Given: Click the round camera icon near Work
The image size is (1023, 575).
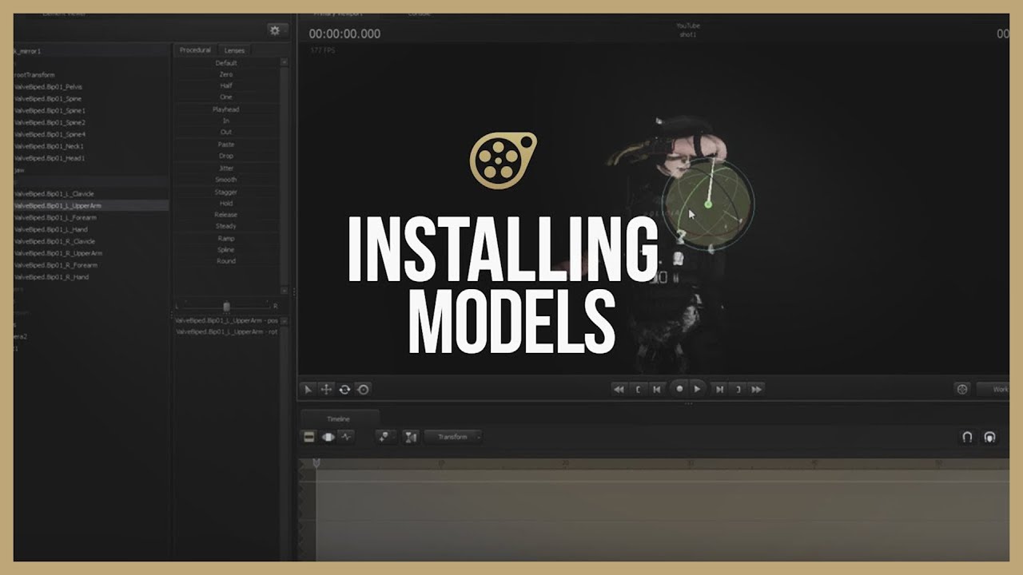Looking at the screenshot, I should [x=962, y=389].
